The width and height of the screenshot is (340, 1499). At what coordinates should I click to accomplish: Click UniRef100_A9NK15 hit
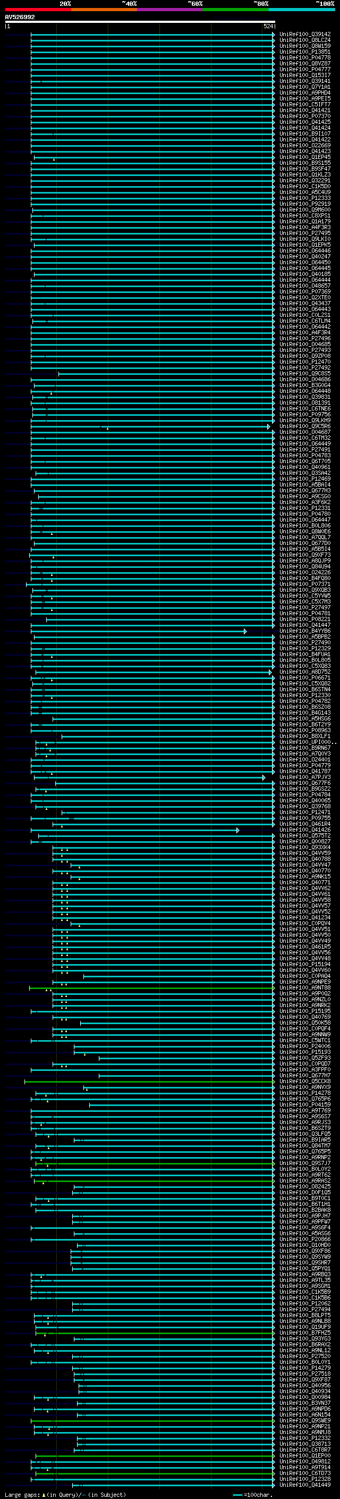click(305, 876)
